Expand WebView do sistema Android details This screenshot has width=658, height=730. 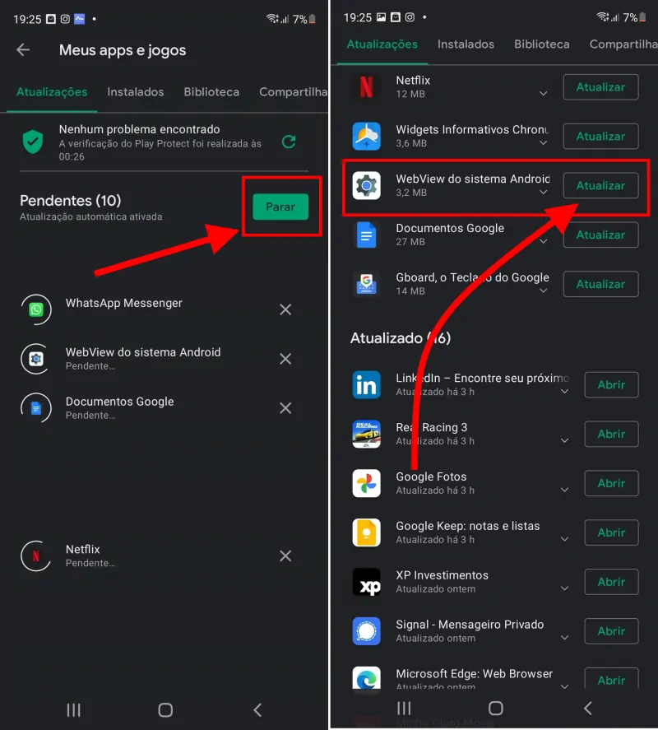[543, 193]
